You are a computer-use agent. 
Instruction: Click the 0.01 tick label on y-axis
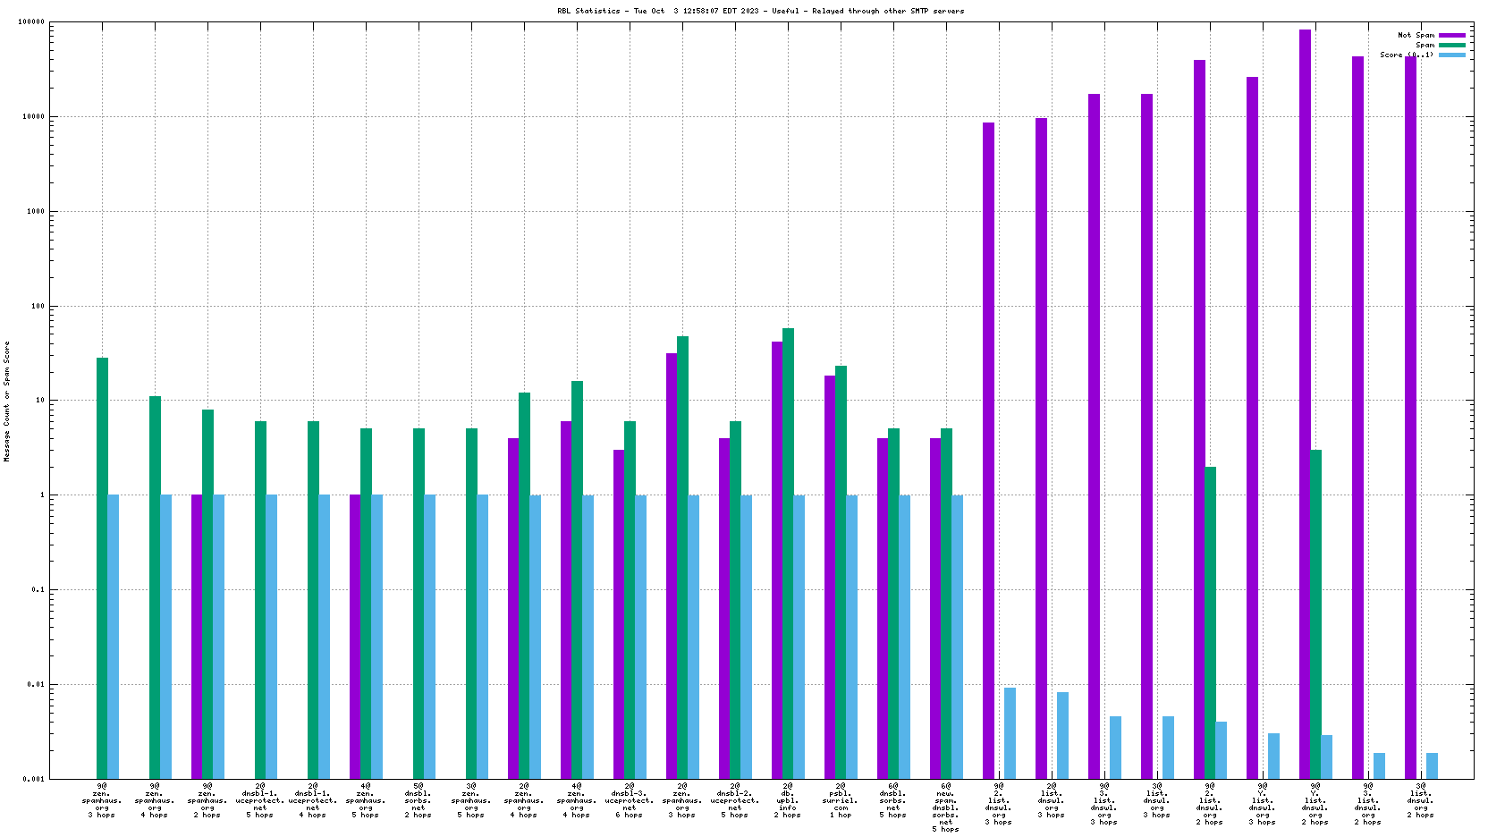(34, 685)
